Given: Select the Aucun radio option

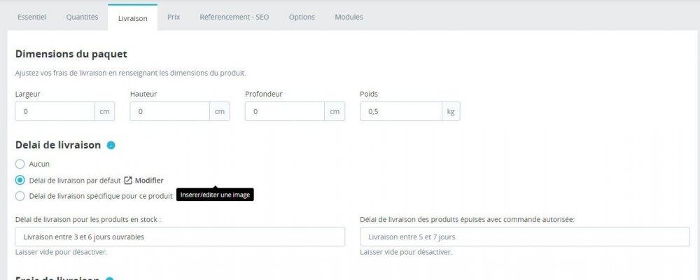Looking at the screenshot, I should (x=20, y=164).
